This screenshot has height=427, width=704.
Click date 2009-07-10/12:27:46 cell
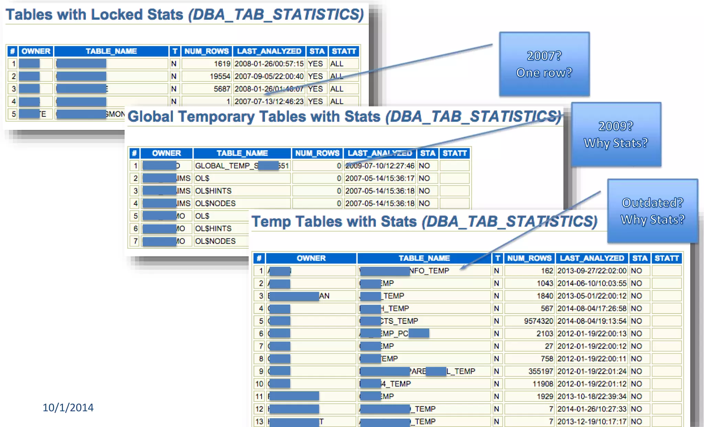click(x=379, y=166)
